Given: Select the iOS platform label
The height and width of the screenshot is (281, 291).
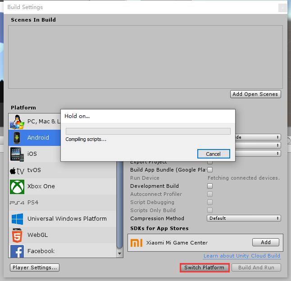Looking at the screenshot, I should pyautogui.click(x=32, y=154).
